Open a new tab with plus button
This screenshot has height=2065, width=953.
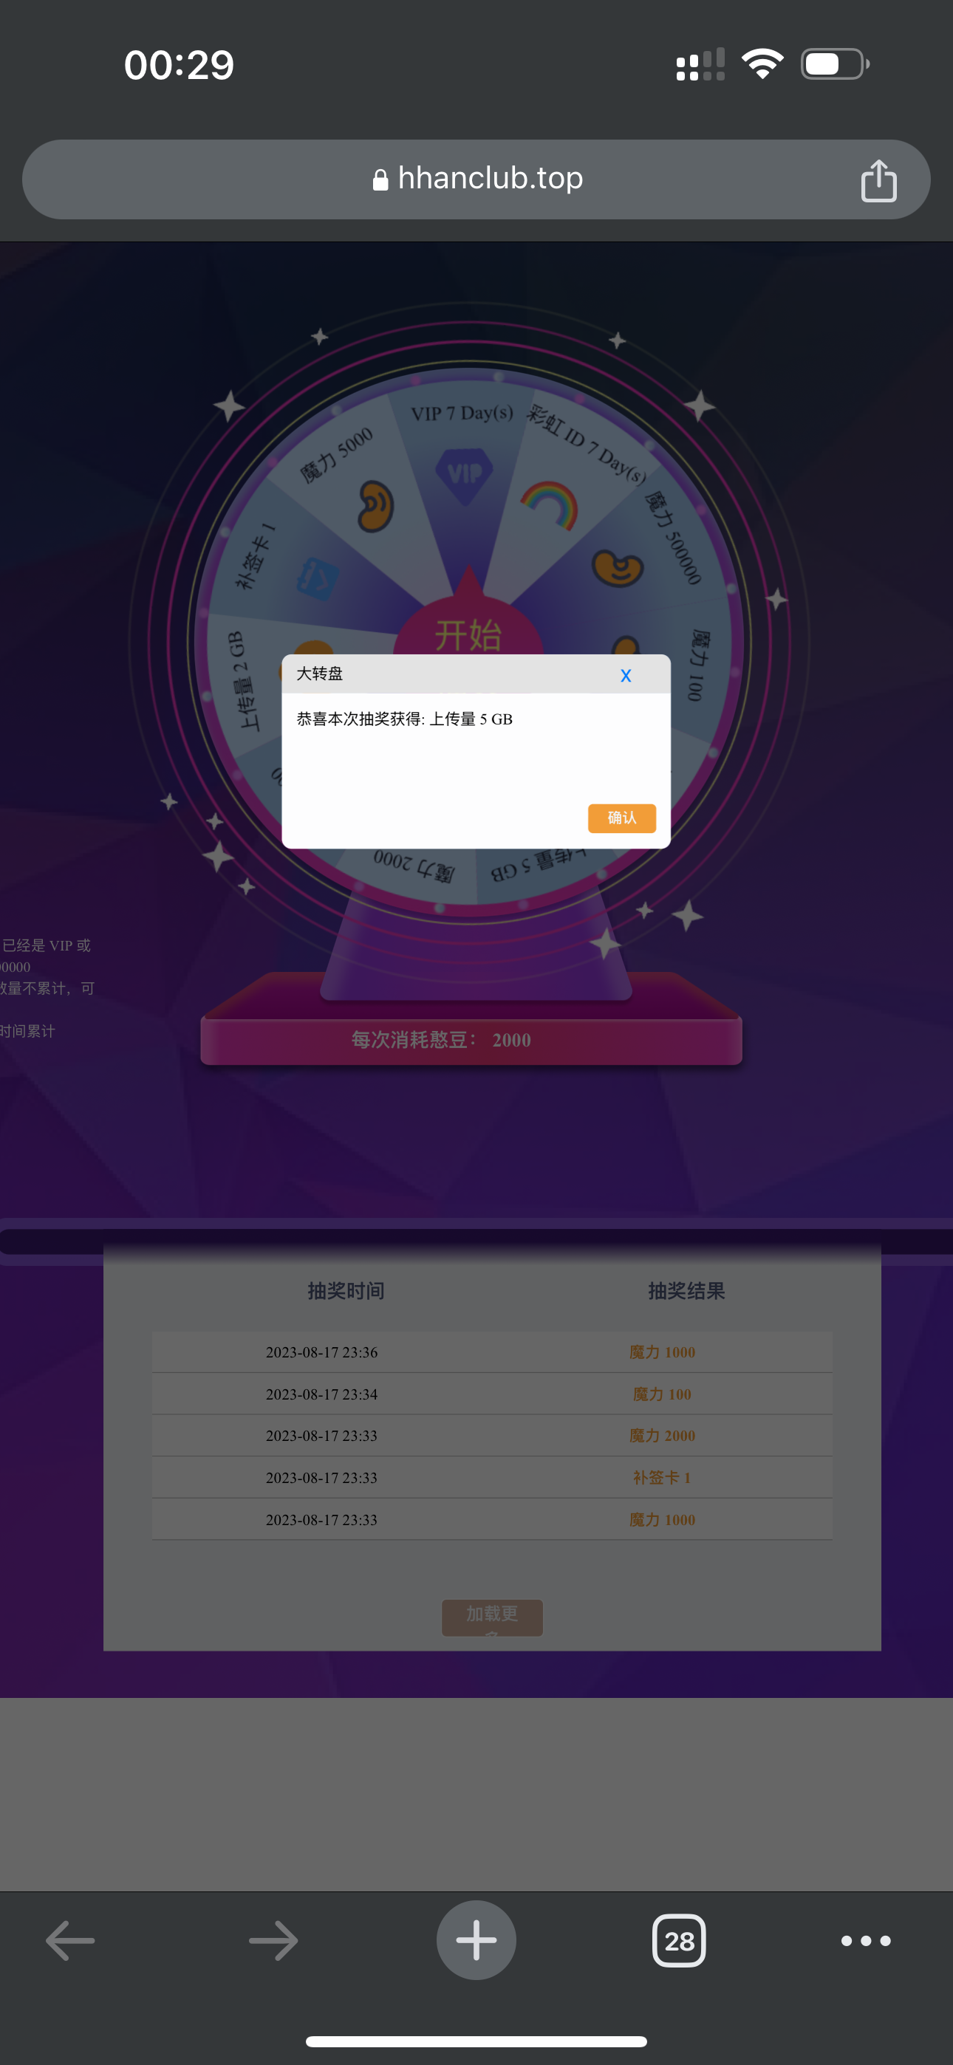pyautogui.click(x=476, y=1940)
